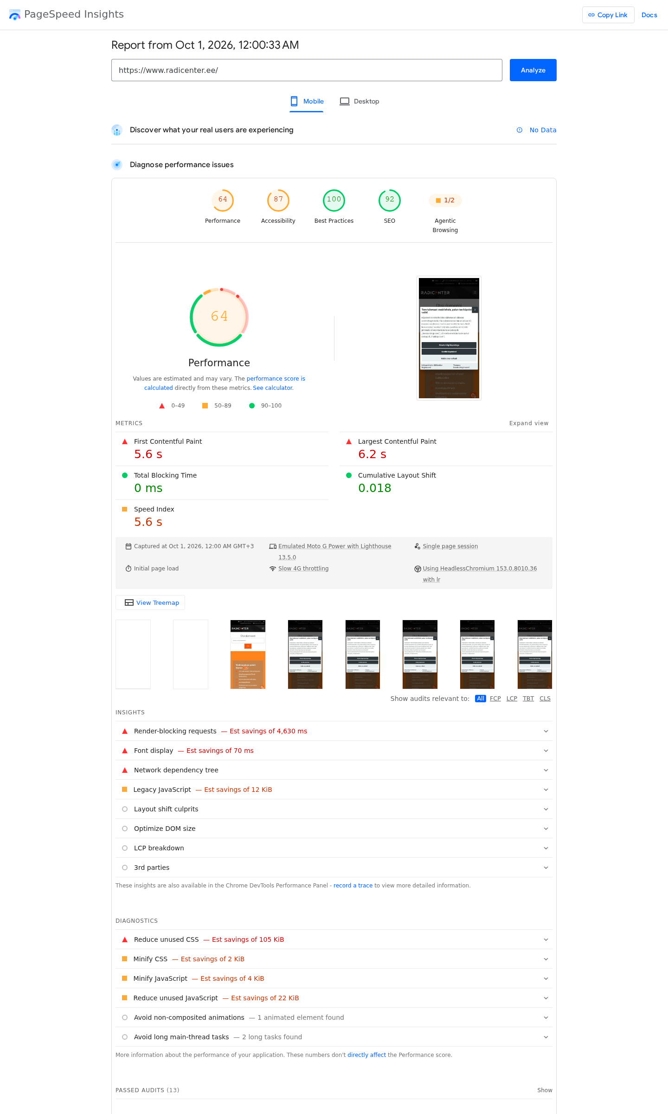
Task: Click the PageSpeed Insights logo icon
Action: point(15,15)
